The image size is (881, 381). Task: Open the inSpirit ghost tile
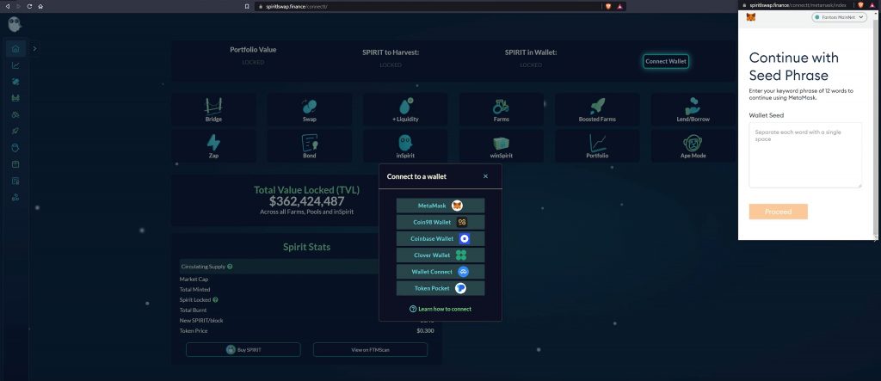(405, 145)
